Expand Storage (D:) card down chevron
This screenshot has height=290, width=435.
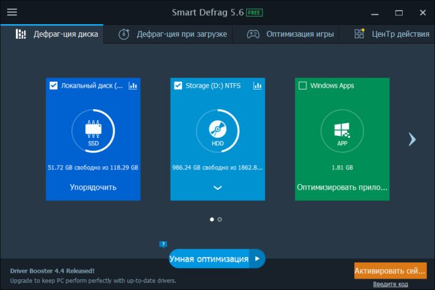pos(217,188)
